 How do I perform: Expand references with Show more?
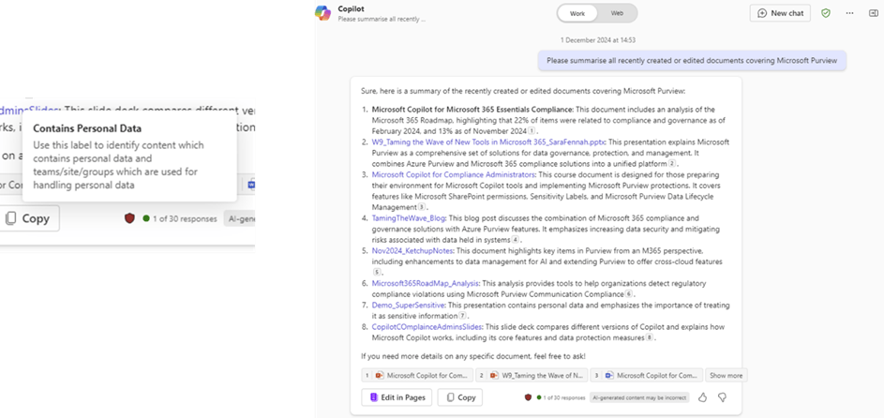click(x=726, y=375)
